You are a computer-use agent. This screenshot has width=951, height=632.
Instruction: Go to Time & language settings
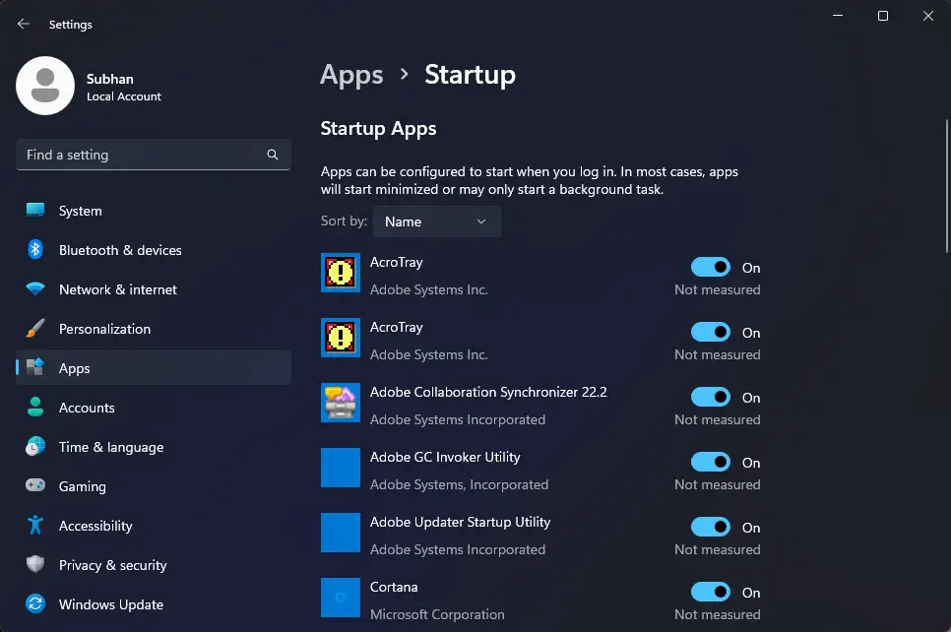point(154,446)
